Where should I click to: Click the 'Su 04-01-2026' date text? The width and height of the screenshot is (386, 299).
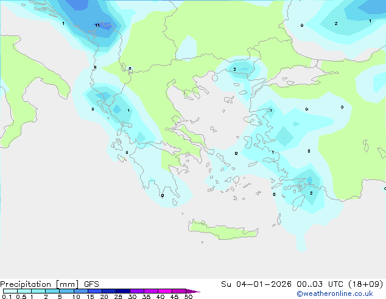256,284
